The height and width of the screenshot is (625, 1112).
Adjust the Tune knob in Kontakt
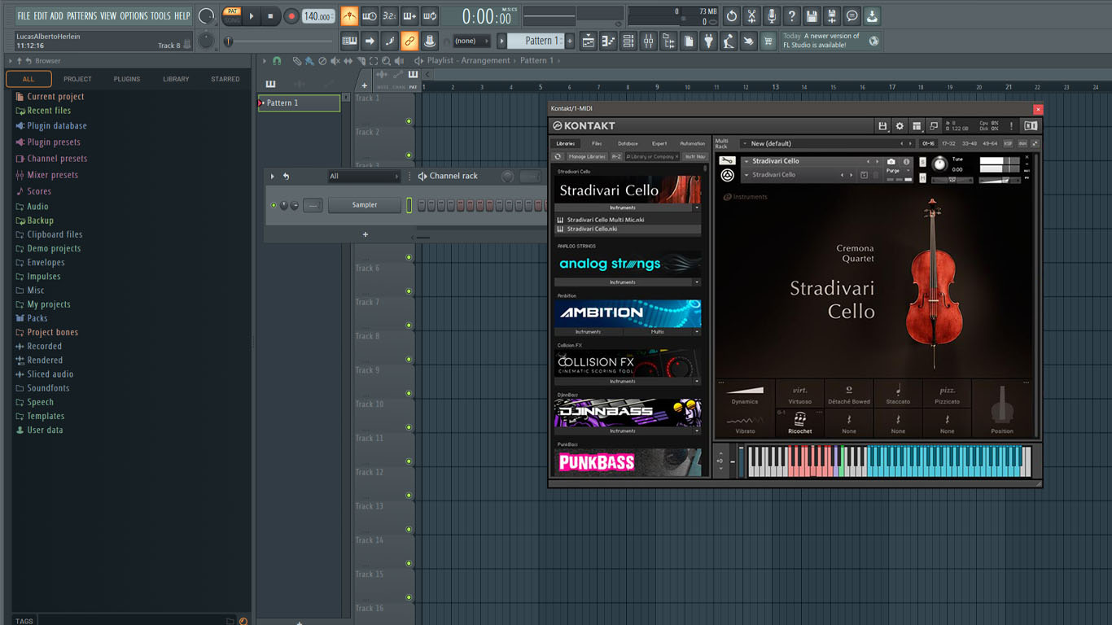point(939,164)
